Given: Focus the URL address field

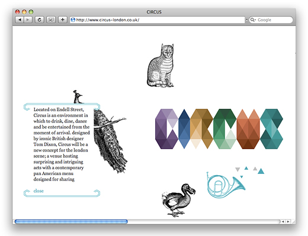Looking at the screenshot, I should pos(157,20).
